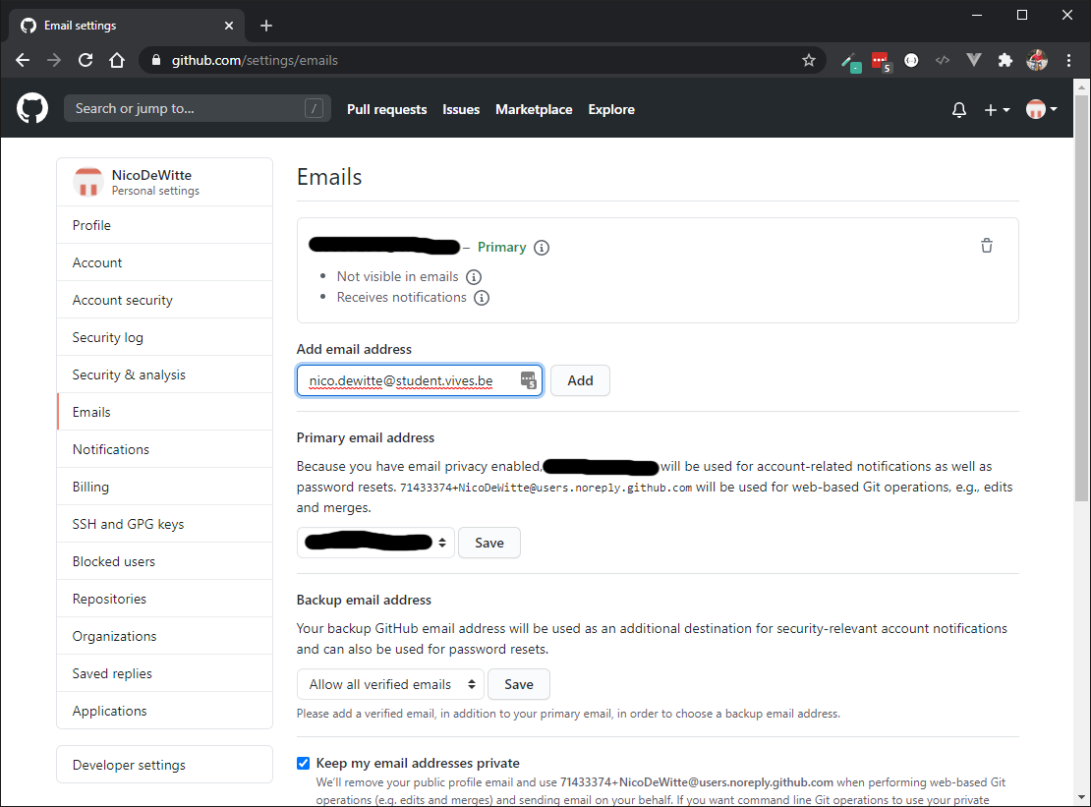Image resolution: width=1091 pixels, height=807 pixels.
Task: Open the plus create-new dropdown
Action: pos(997,109)
